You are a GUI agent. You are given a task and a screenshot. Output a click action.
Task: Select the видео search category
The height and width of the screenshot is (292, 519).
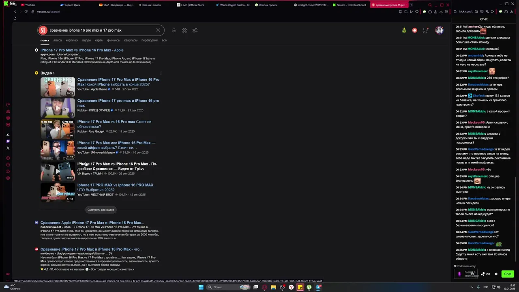coord(87,41)
